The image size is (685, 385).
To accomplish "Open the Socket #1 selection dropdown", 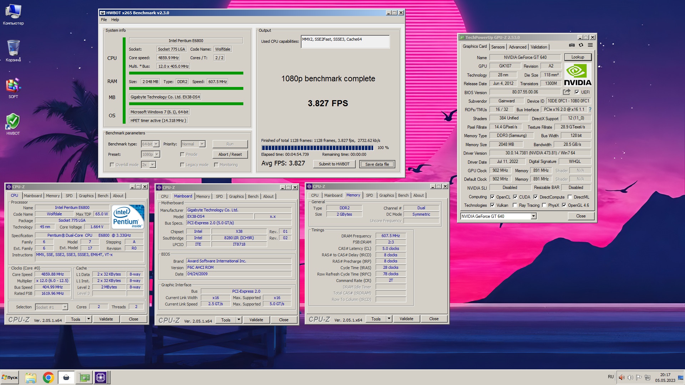I will [x=51, y=307].
